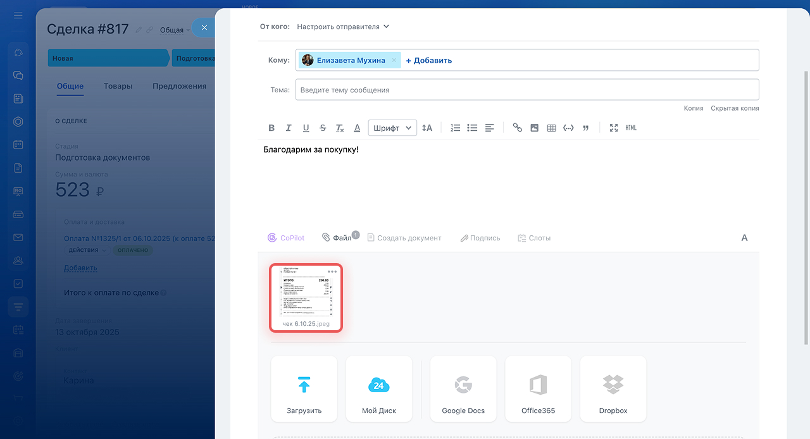
Task: Click the Скрытая копия link
Action: click(735, 108)
